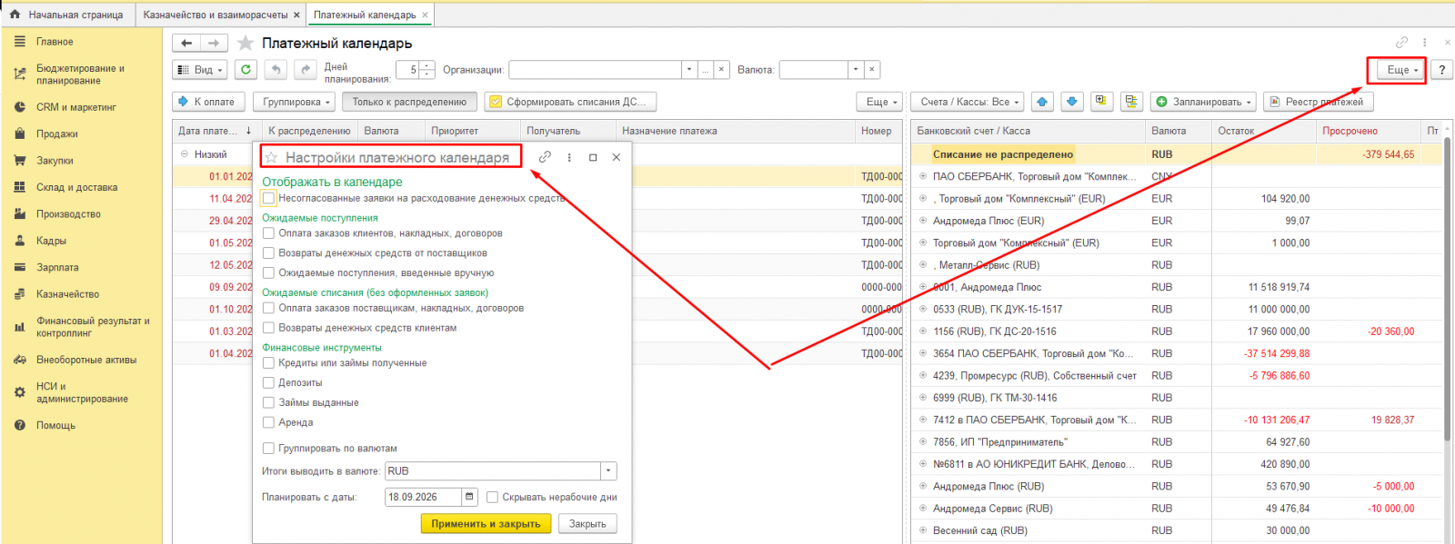Open the Счета / Кассы: Все filter dropdown
The height and width of the screenshot is (544, 1455).
[x=968, y=102]
